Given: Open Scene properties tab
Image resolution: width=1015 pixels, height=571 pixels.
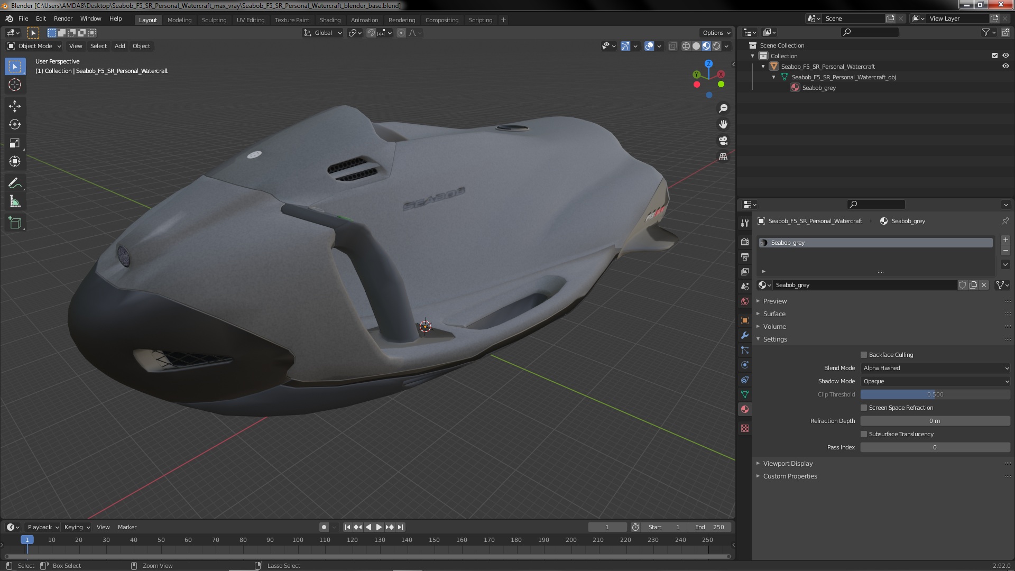Looking at the screenshot, I should pos(745,286).
